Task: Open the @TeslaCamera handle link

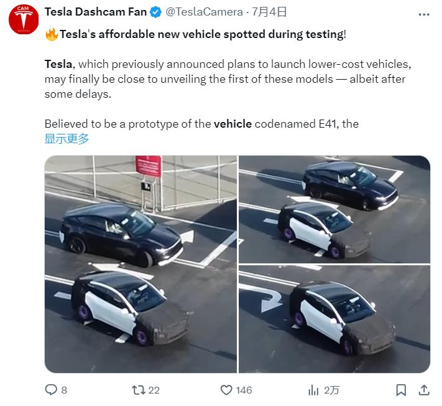Action: click(x=204, y=12)
